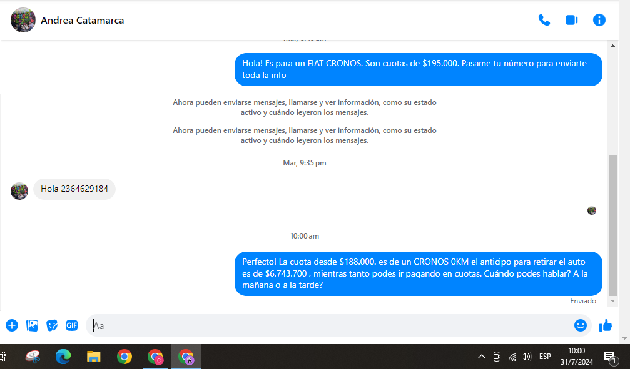Viewport: 630px width, 369px height.
Task: Open the Wi-Fi network settings
Action: tap(512, 357)
